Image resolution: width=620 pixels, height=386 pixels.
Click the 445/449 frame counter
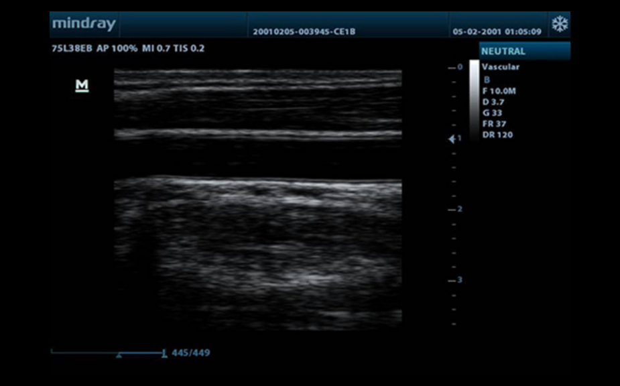[191, 352]
